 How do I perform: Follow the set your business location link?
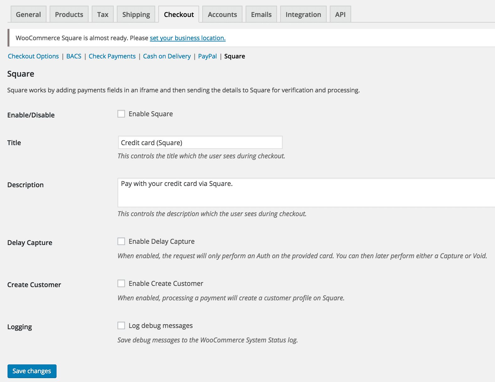pos(188,38)
